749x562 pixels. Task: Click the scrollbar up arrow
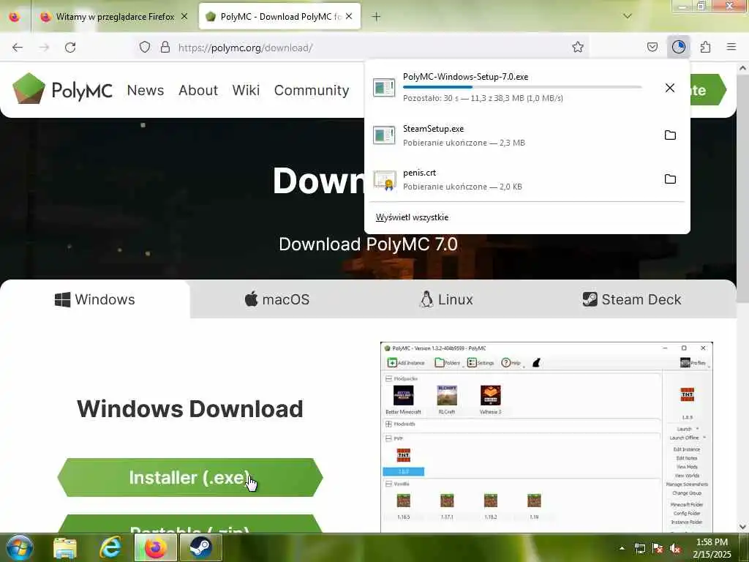[x=742, y=68]
